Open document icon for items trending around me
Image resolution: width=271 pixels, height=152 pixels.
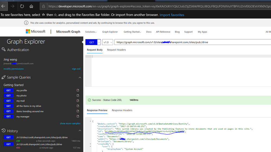click(x=78, y=111)
